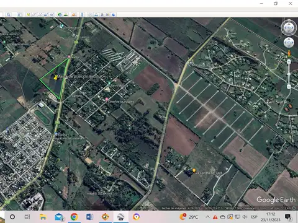
Task: Click the Google Earth taskbar icon
Action: coord(120,217)
